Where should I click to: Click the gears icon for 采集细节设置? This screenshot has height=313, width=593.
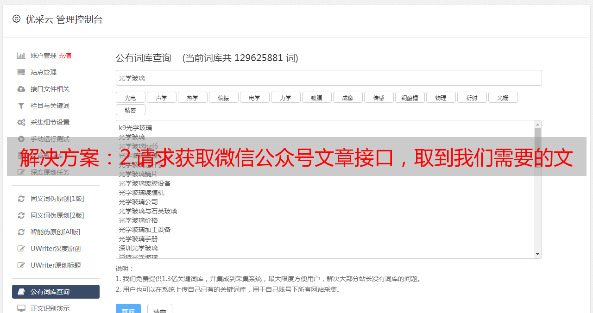click(x=21, y=122)
